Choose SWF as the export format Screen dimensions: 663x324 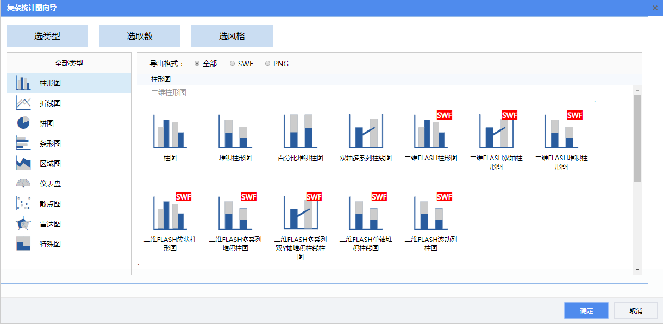tap(233, 64)
